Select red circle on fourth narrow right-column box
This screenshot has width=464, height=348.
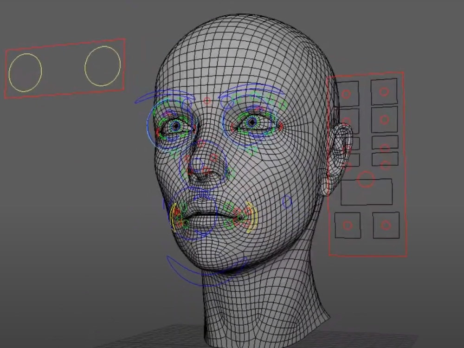pyautogui.click(x=385, y=165)
